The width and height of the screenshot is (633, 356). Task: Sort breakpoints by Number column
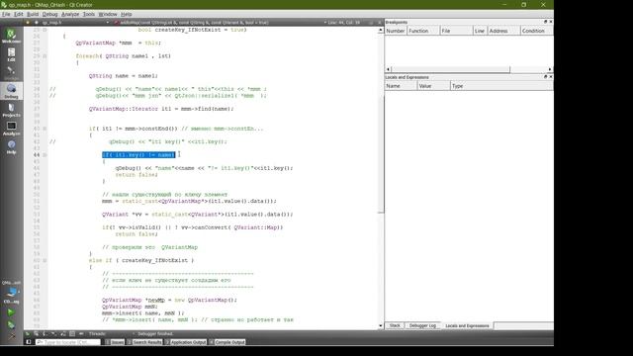tap(396, 31)
